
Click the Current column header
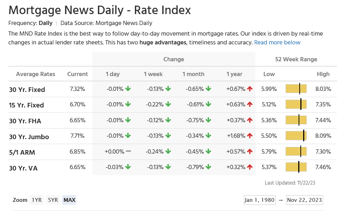(x=77, y=74)
